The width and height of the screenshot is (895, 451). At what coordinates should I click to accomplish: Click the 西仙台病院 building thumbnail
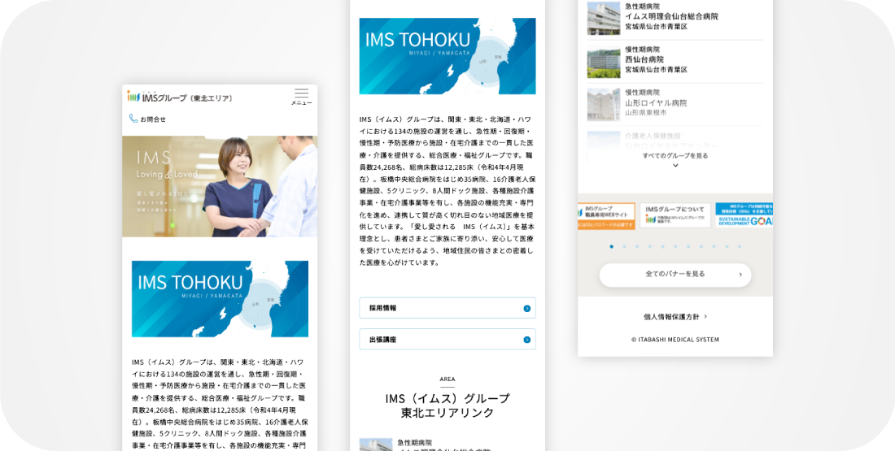tap(604, 61)
